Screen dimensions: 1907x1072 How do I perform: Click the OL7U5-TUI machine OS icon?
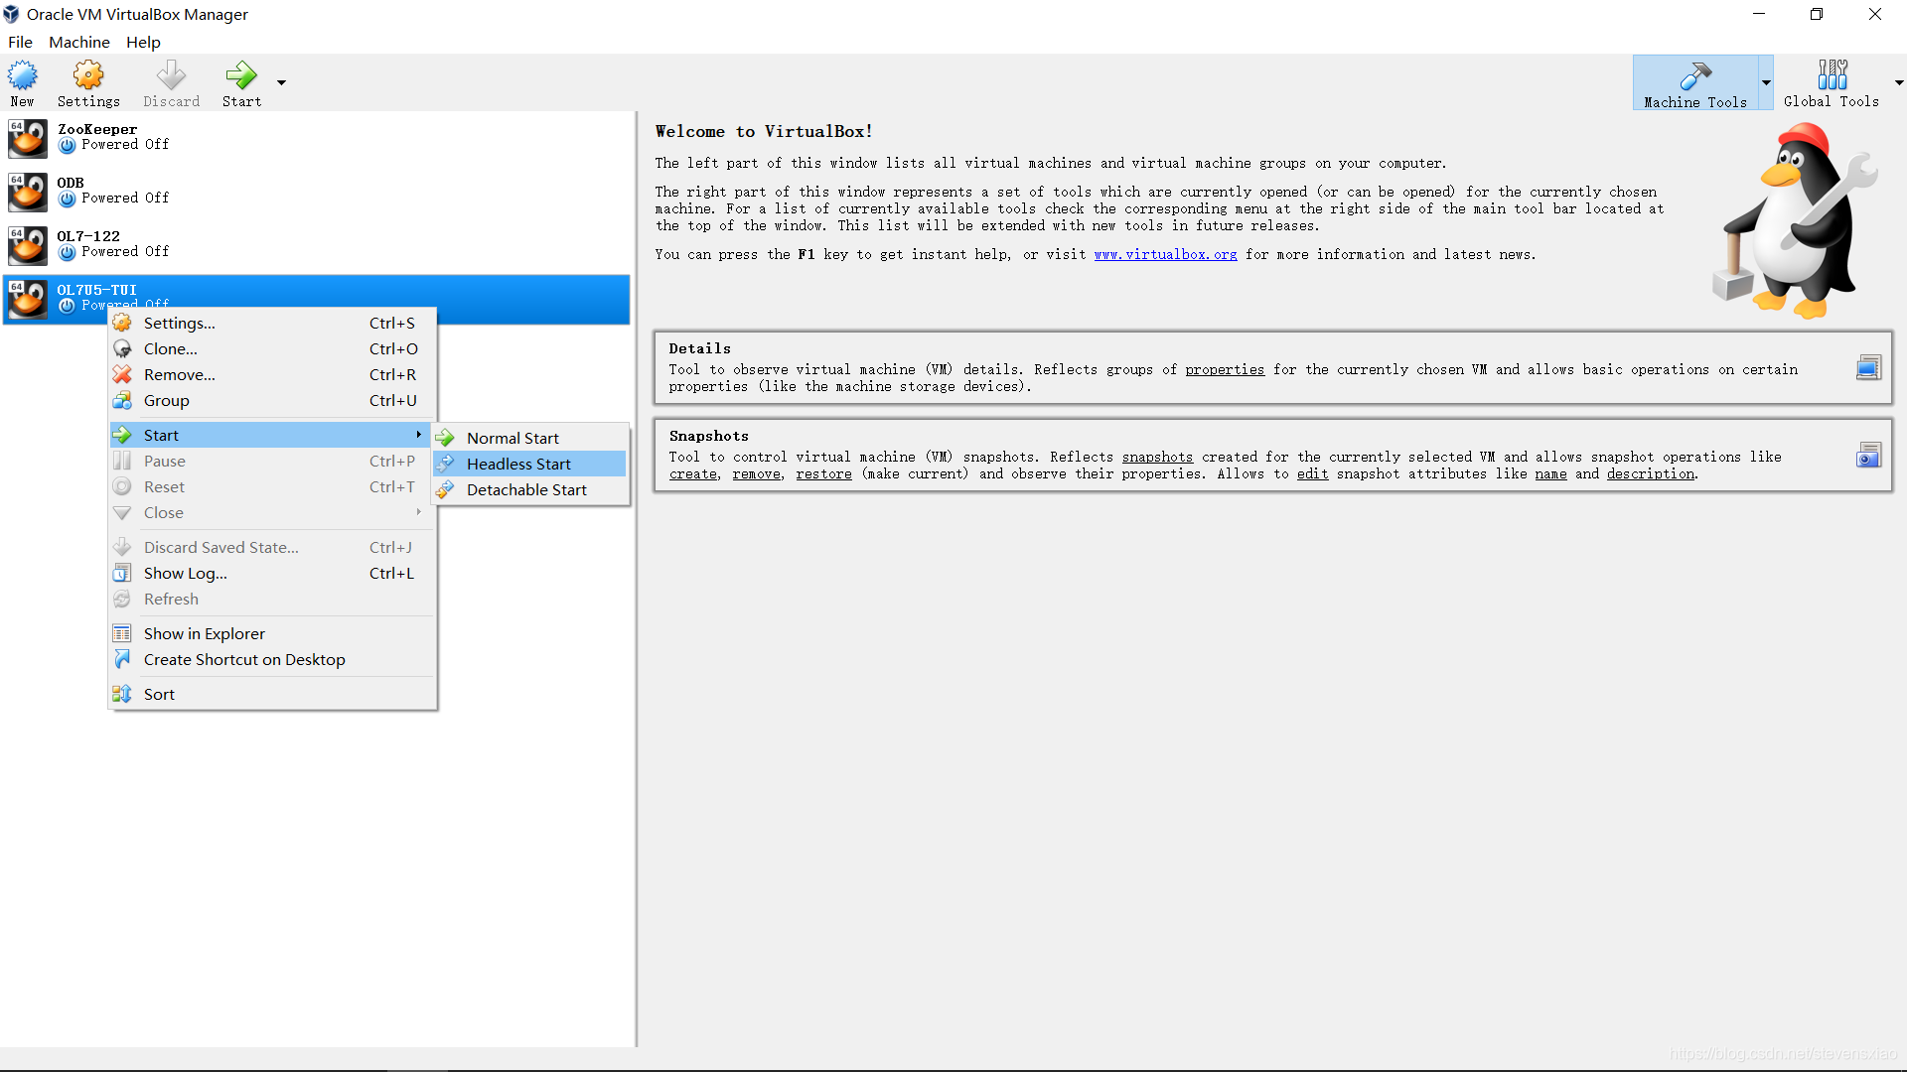click(x=28, y=299)
